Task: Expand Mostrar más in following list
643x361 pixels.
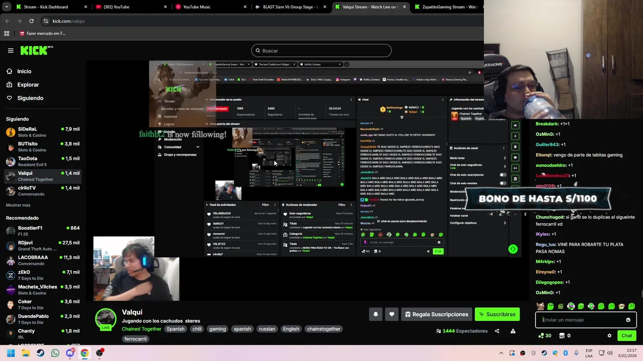Action: [18, 205]
